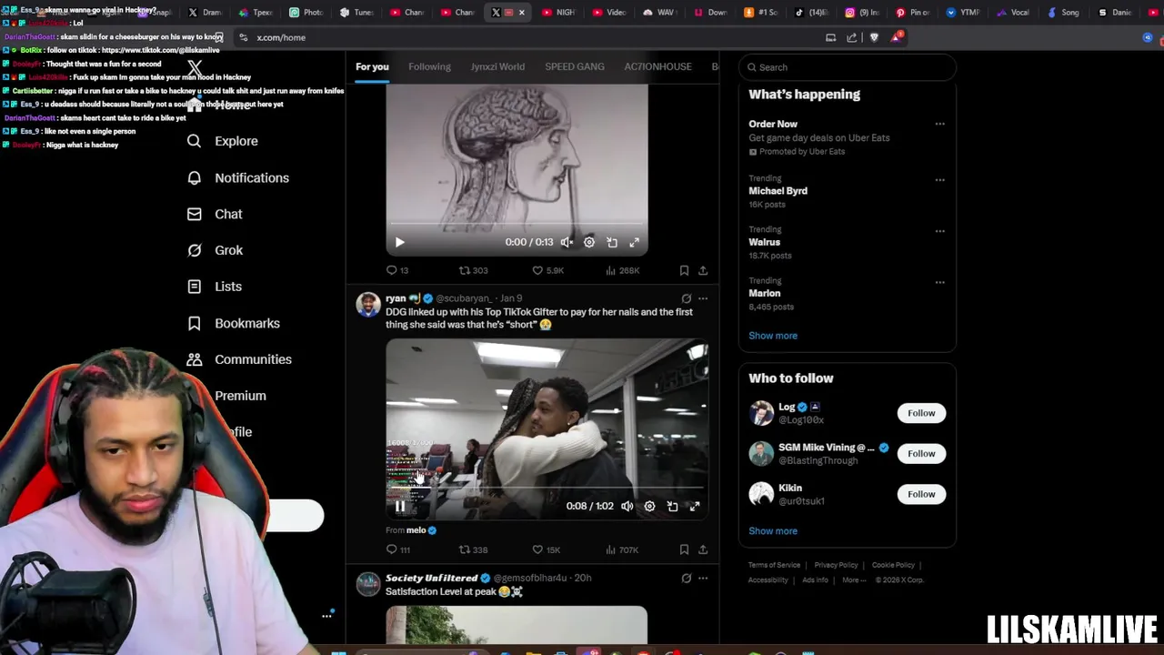This screenshot has height=655, width=1164.
Task: Click the X search field
Action: [848, 67]
